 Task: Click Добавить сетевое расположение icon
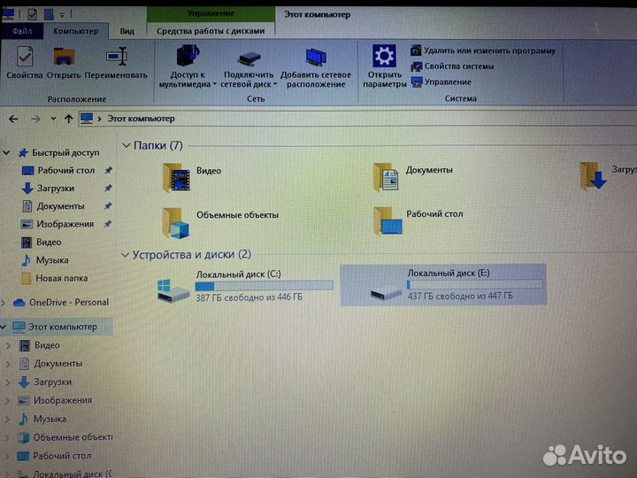(316, 58)
